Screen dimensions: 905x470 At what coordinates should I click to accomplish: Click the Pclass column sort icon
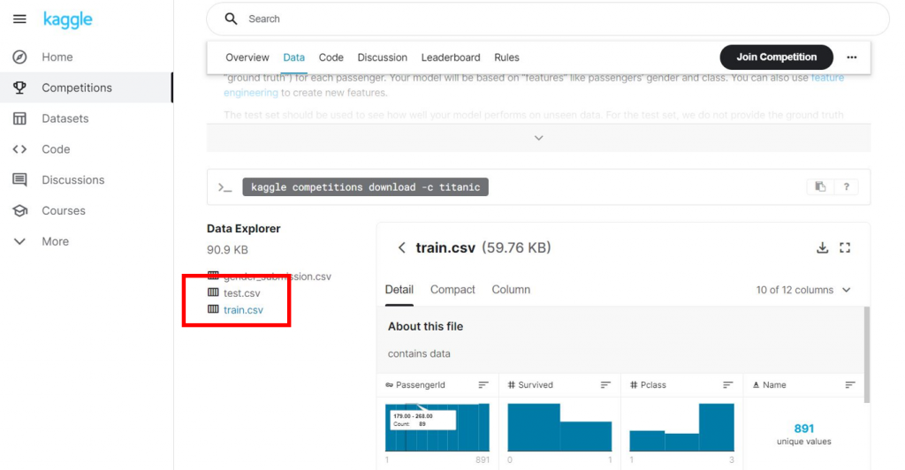click(728, 384)
